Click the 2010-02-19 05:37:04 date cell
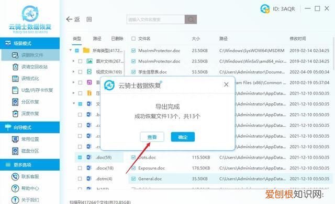335x204 pixels. click(309, 82)
